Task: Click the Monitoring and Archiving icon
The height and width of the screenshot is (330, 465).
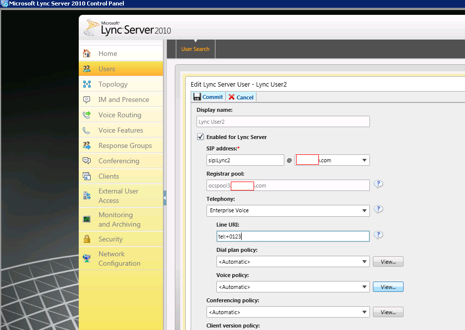Action: point(87,219)
